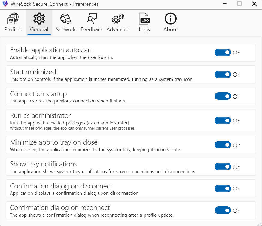This screenshot has width=262, height=226.
Task: Open the Feedback person icon
Action: (92, 19)
